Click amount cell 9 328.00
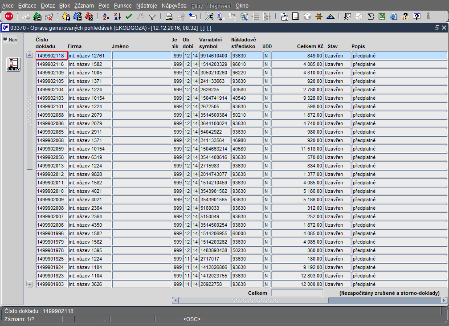The width and height of the screenshot is (449, 326). click(297, 98)
